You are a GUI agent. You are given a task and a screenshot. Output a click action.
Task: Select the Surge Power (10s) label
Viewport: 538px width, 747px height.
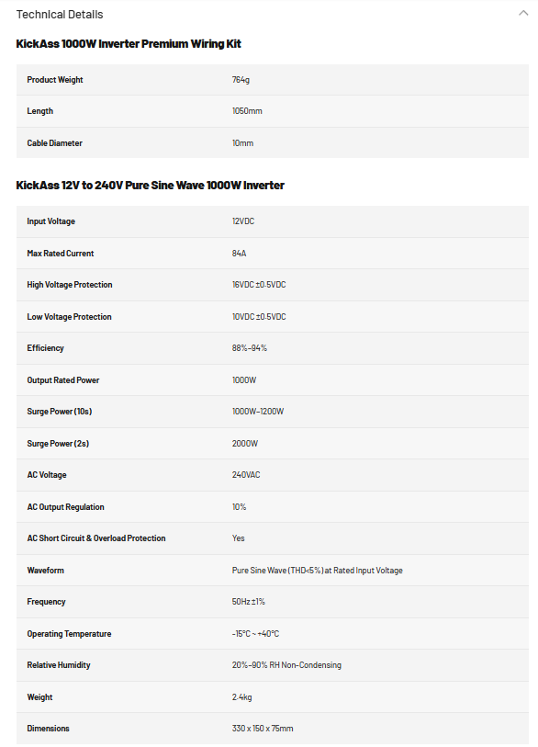(x=60, y=412)
